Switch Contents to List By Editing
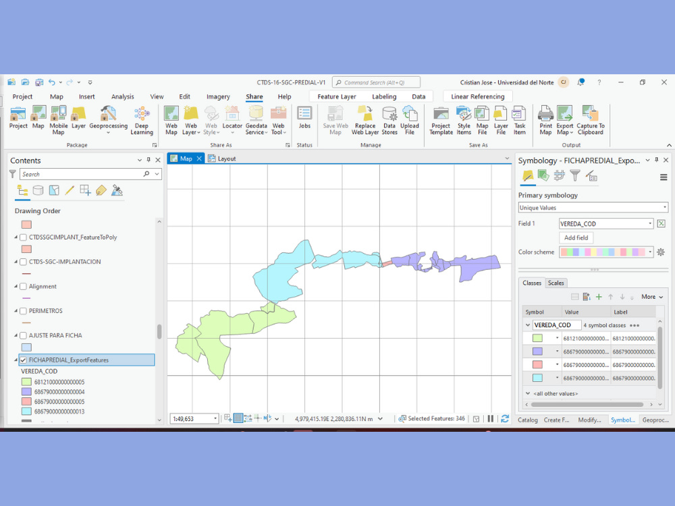 coord(70,190)
